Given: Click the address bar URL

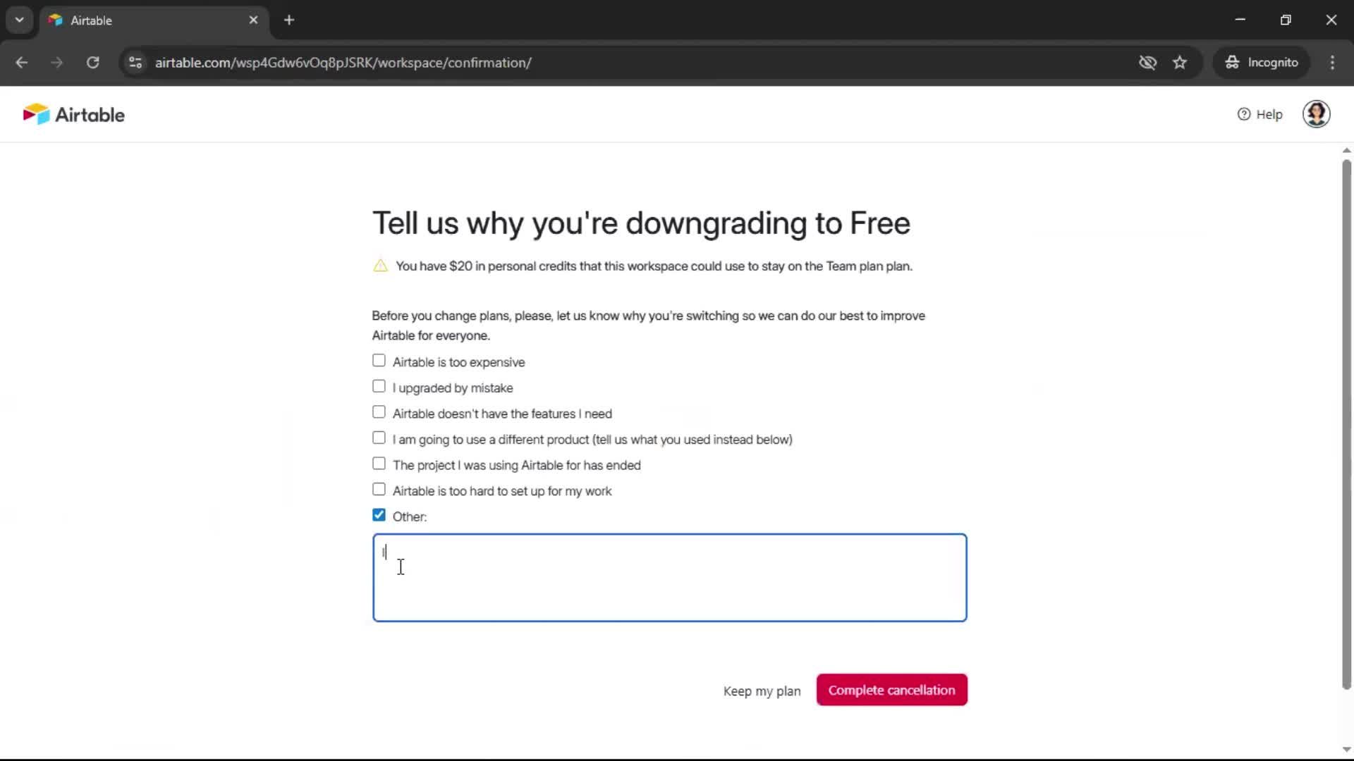Looking at the screenshot, I should (343, 63).
